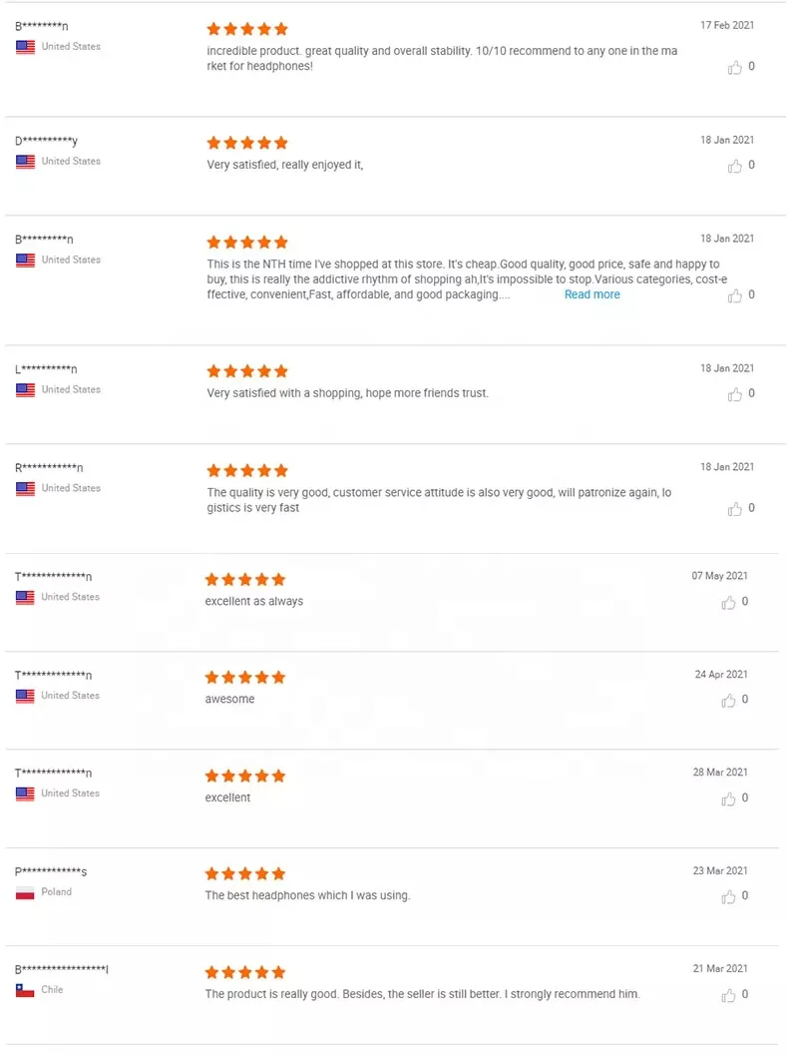The height and width of the screenshot is (1055, 788).
Task: Upvote the Chile reviewer's 21 Mar 2021 review
Action: pyautogui.click(x=729, y=995)
